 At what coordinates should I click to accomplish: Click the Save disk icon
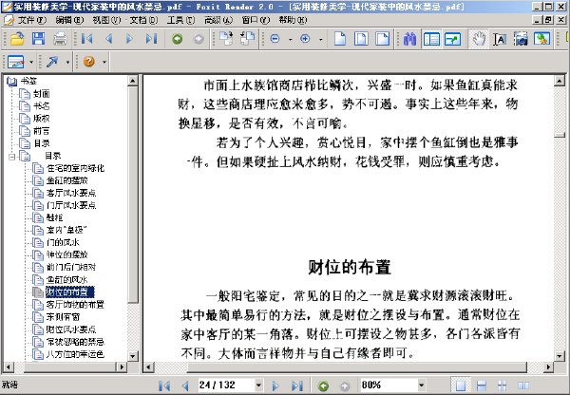(x=39, y=39)
